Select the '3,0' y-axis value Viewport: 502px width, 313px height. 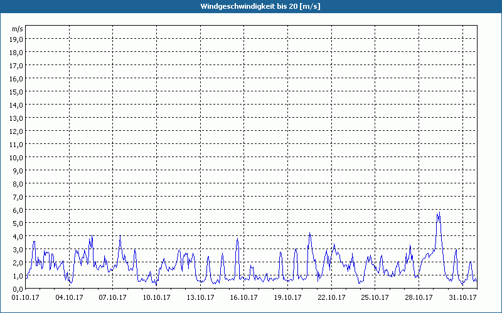point(18,249)
